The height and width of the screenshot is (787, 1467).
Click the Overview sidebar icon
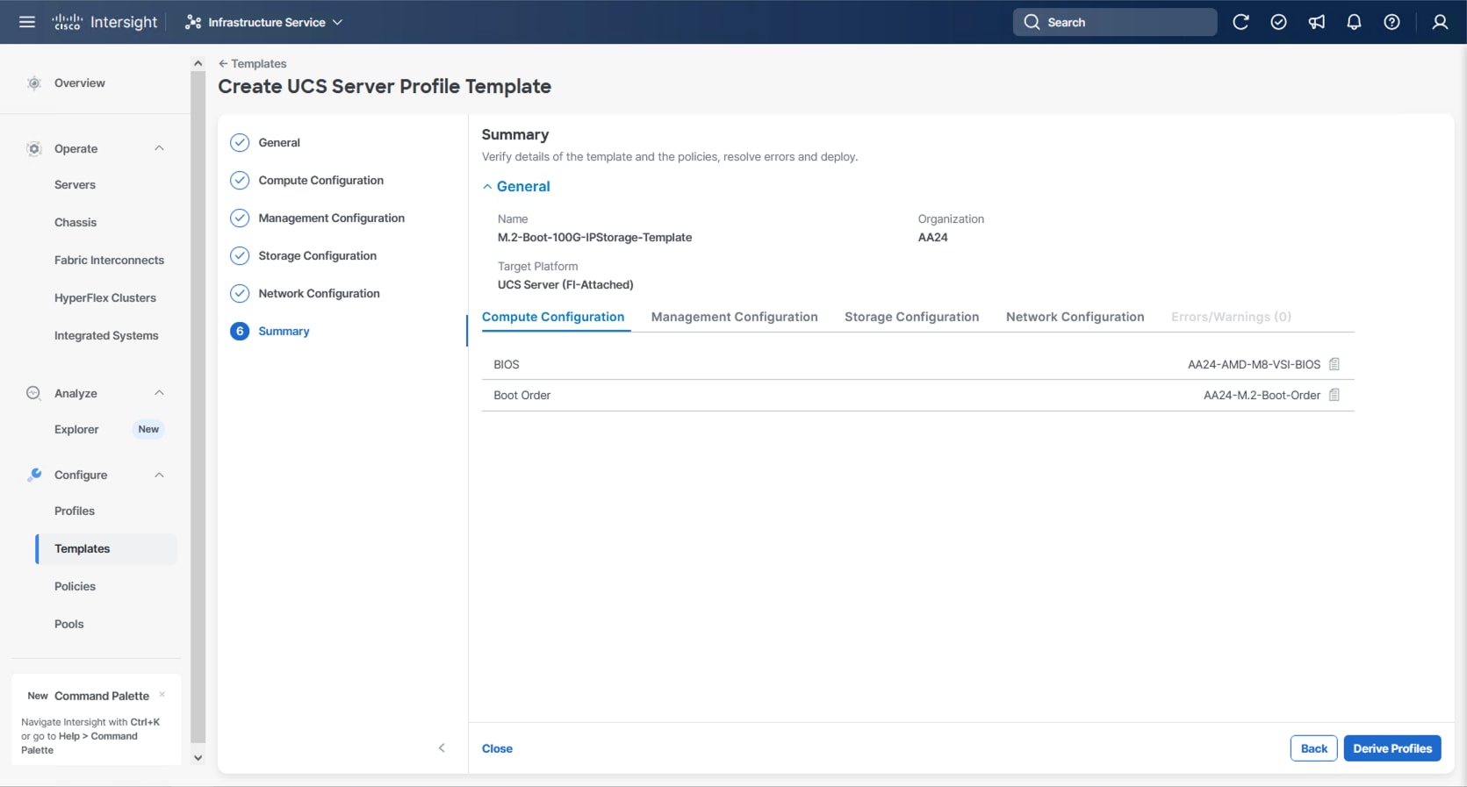(x=34, y=83)
